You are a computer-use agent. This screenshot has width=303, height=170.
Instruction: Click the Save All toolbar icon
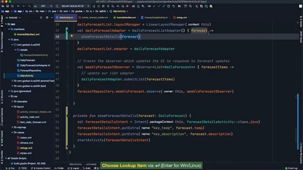click(x=8, y=6)
